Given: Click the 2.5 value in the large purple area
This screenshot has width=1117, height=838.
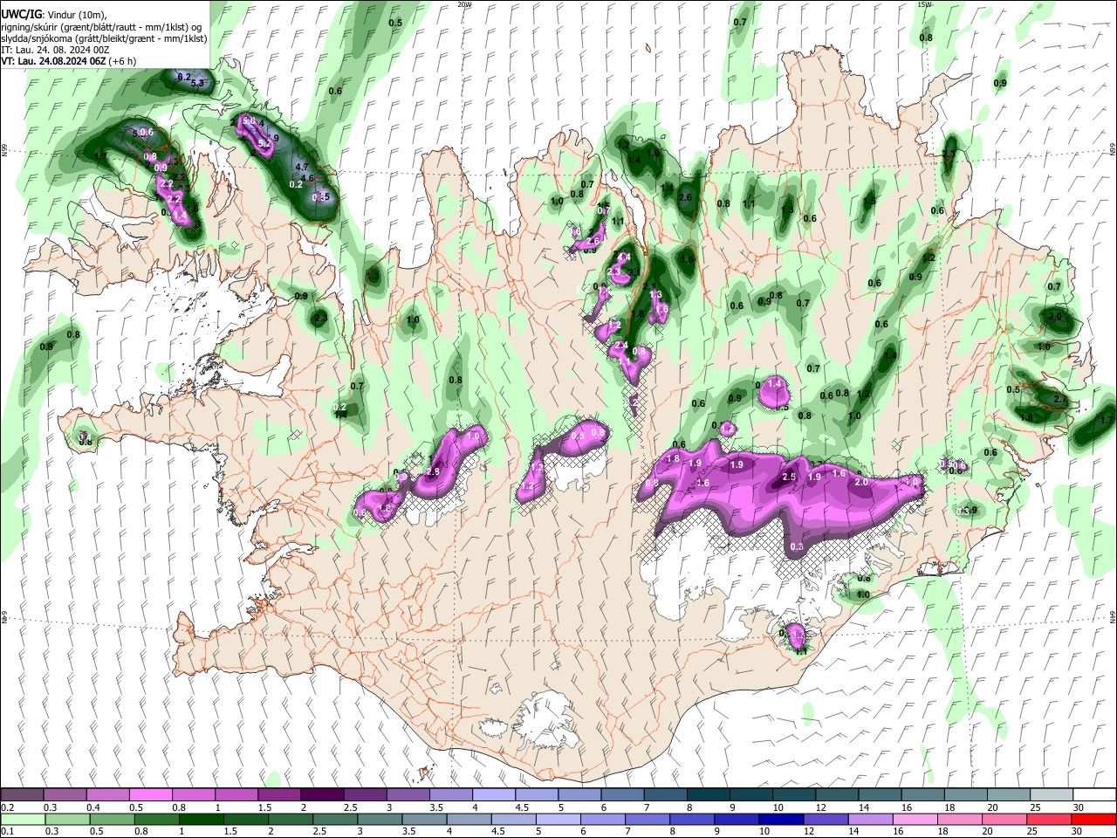Looking at the screenshot, I should click(x=789, y=477).
